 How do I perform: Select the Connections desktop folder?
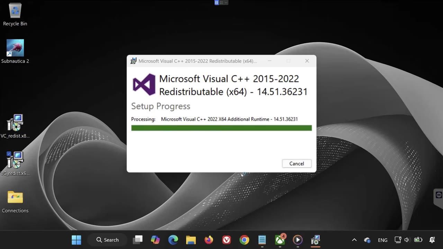click(15, 202)
